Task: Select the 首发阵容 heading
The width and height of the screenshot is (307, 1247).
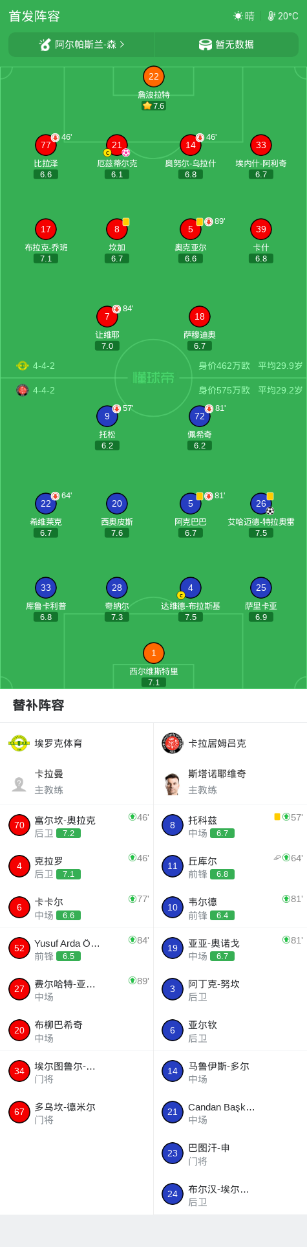Action: point(34,16)
